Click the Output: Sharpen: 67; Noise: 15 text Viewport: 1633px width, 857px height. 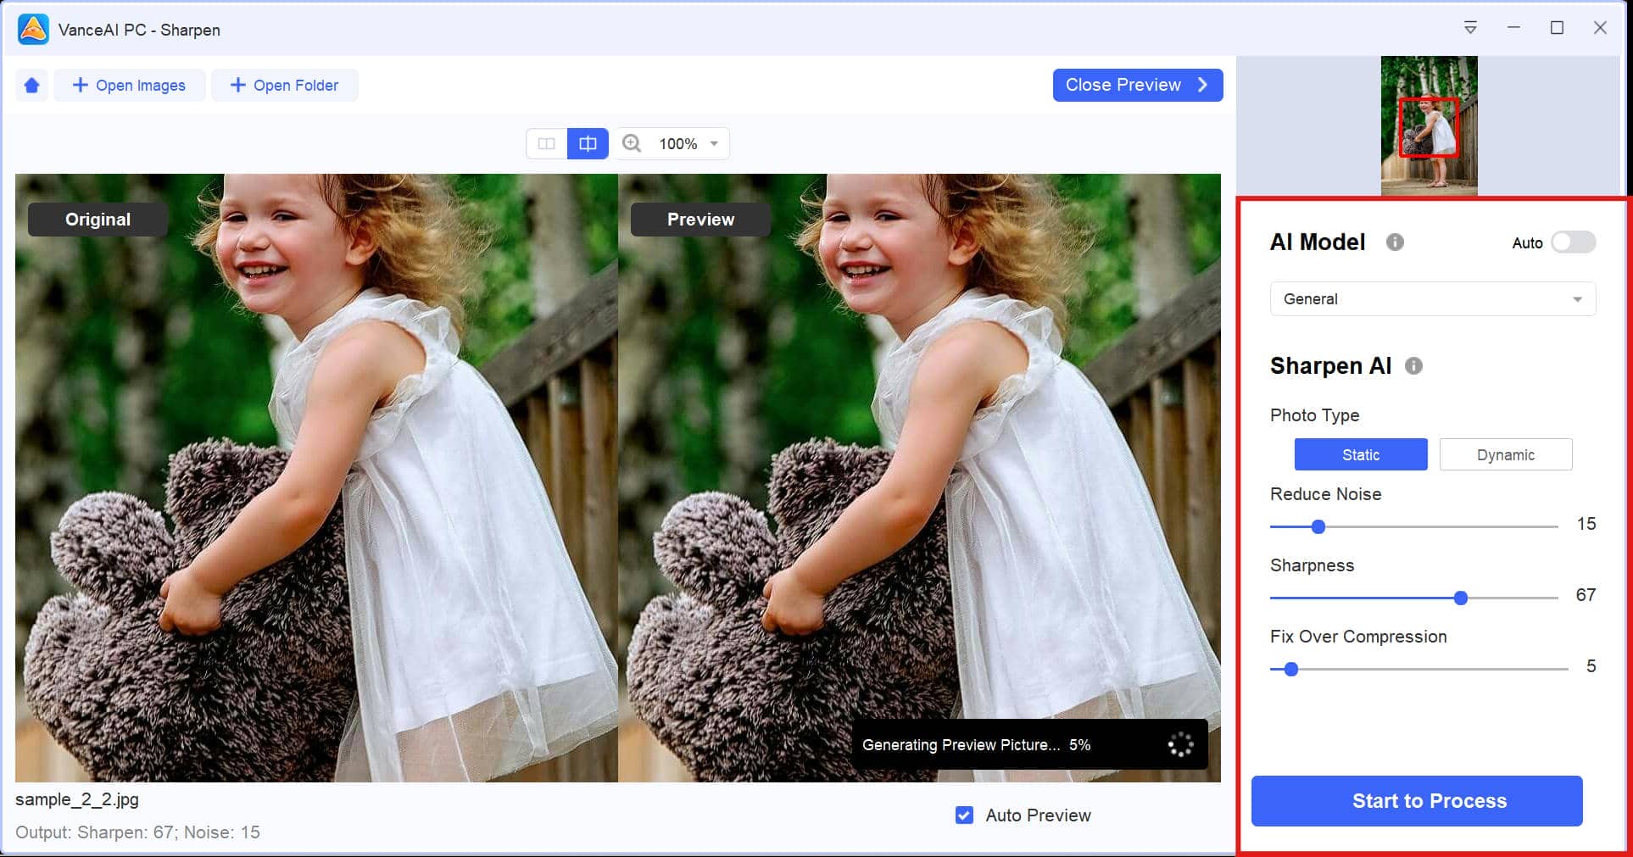137,832
